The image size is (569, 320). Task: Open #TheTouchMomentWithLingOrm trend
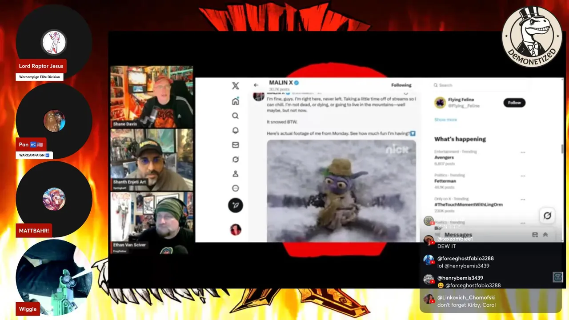pyautogui.click(x=469, y=204)
